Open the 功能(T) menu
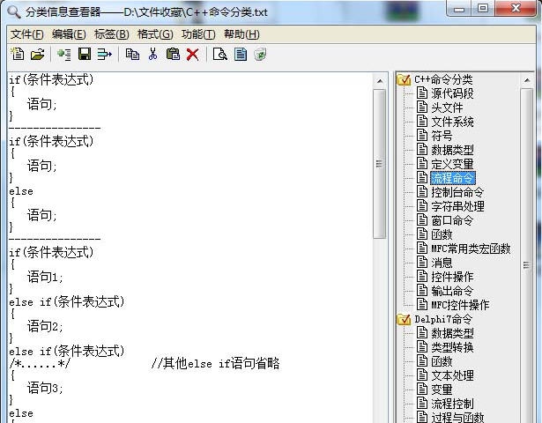Viewport: 542px width, 423px height. (198, 34)
